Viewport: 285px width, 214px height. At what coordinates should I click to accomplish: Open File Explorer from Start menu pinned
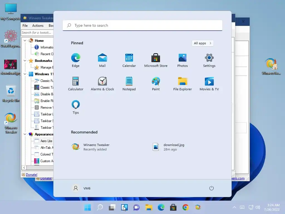(x=183, y=84)
